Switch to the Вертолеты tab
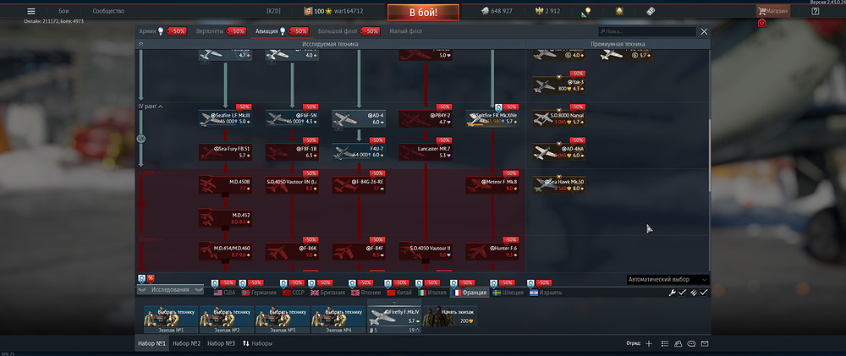The width and height of the screenshot is (846, 356). click(x=209, y=31)
